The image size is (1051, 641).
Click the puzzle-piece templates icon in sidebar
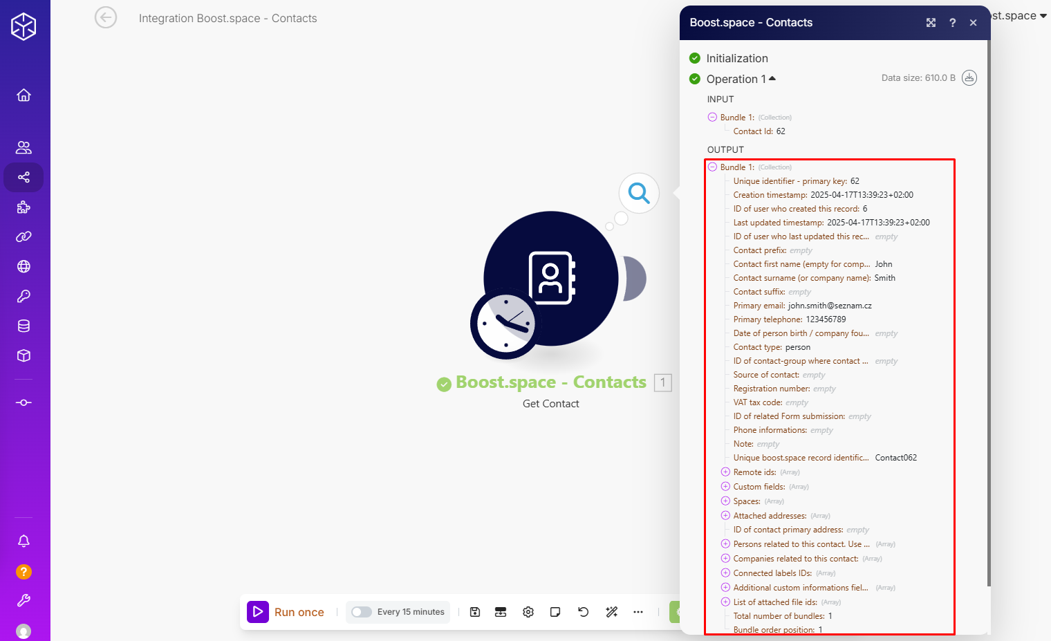(24, 207)
